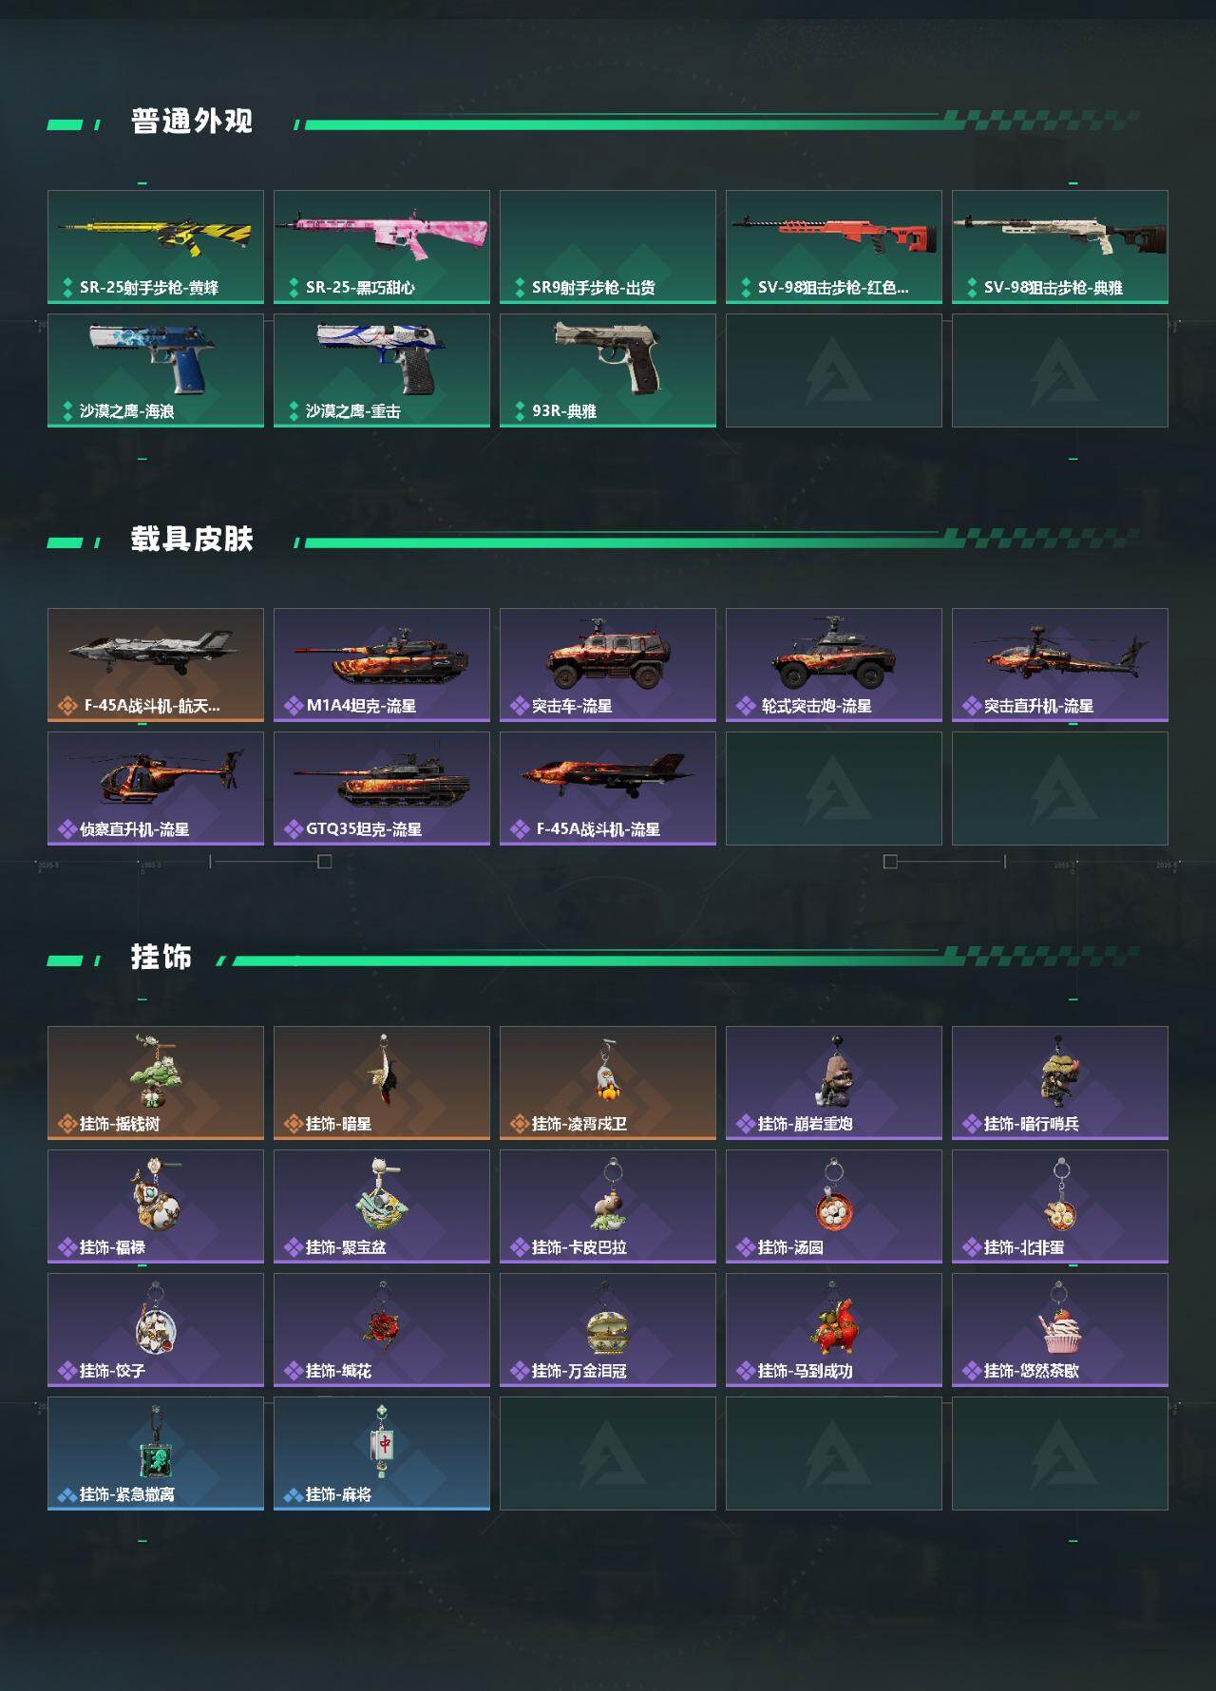Open the 挂饰-紧急撤离 charm
The height and width of the screenshot is (1691, 1216).
pyautogui.click(x=156, y=1453)
